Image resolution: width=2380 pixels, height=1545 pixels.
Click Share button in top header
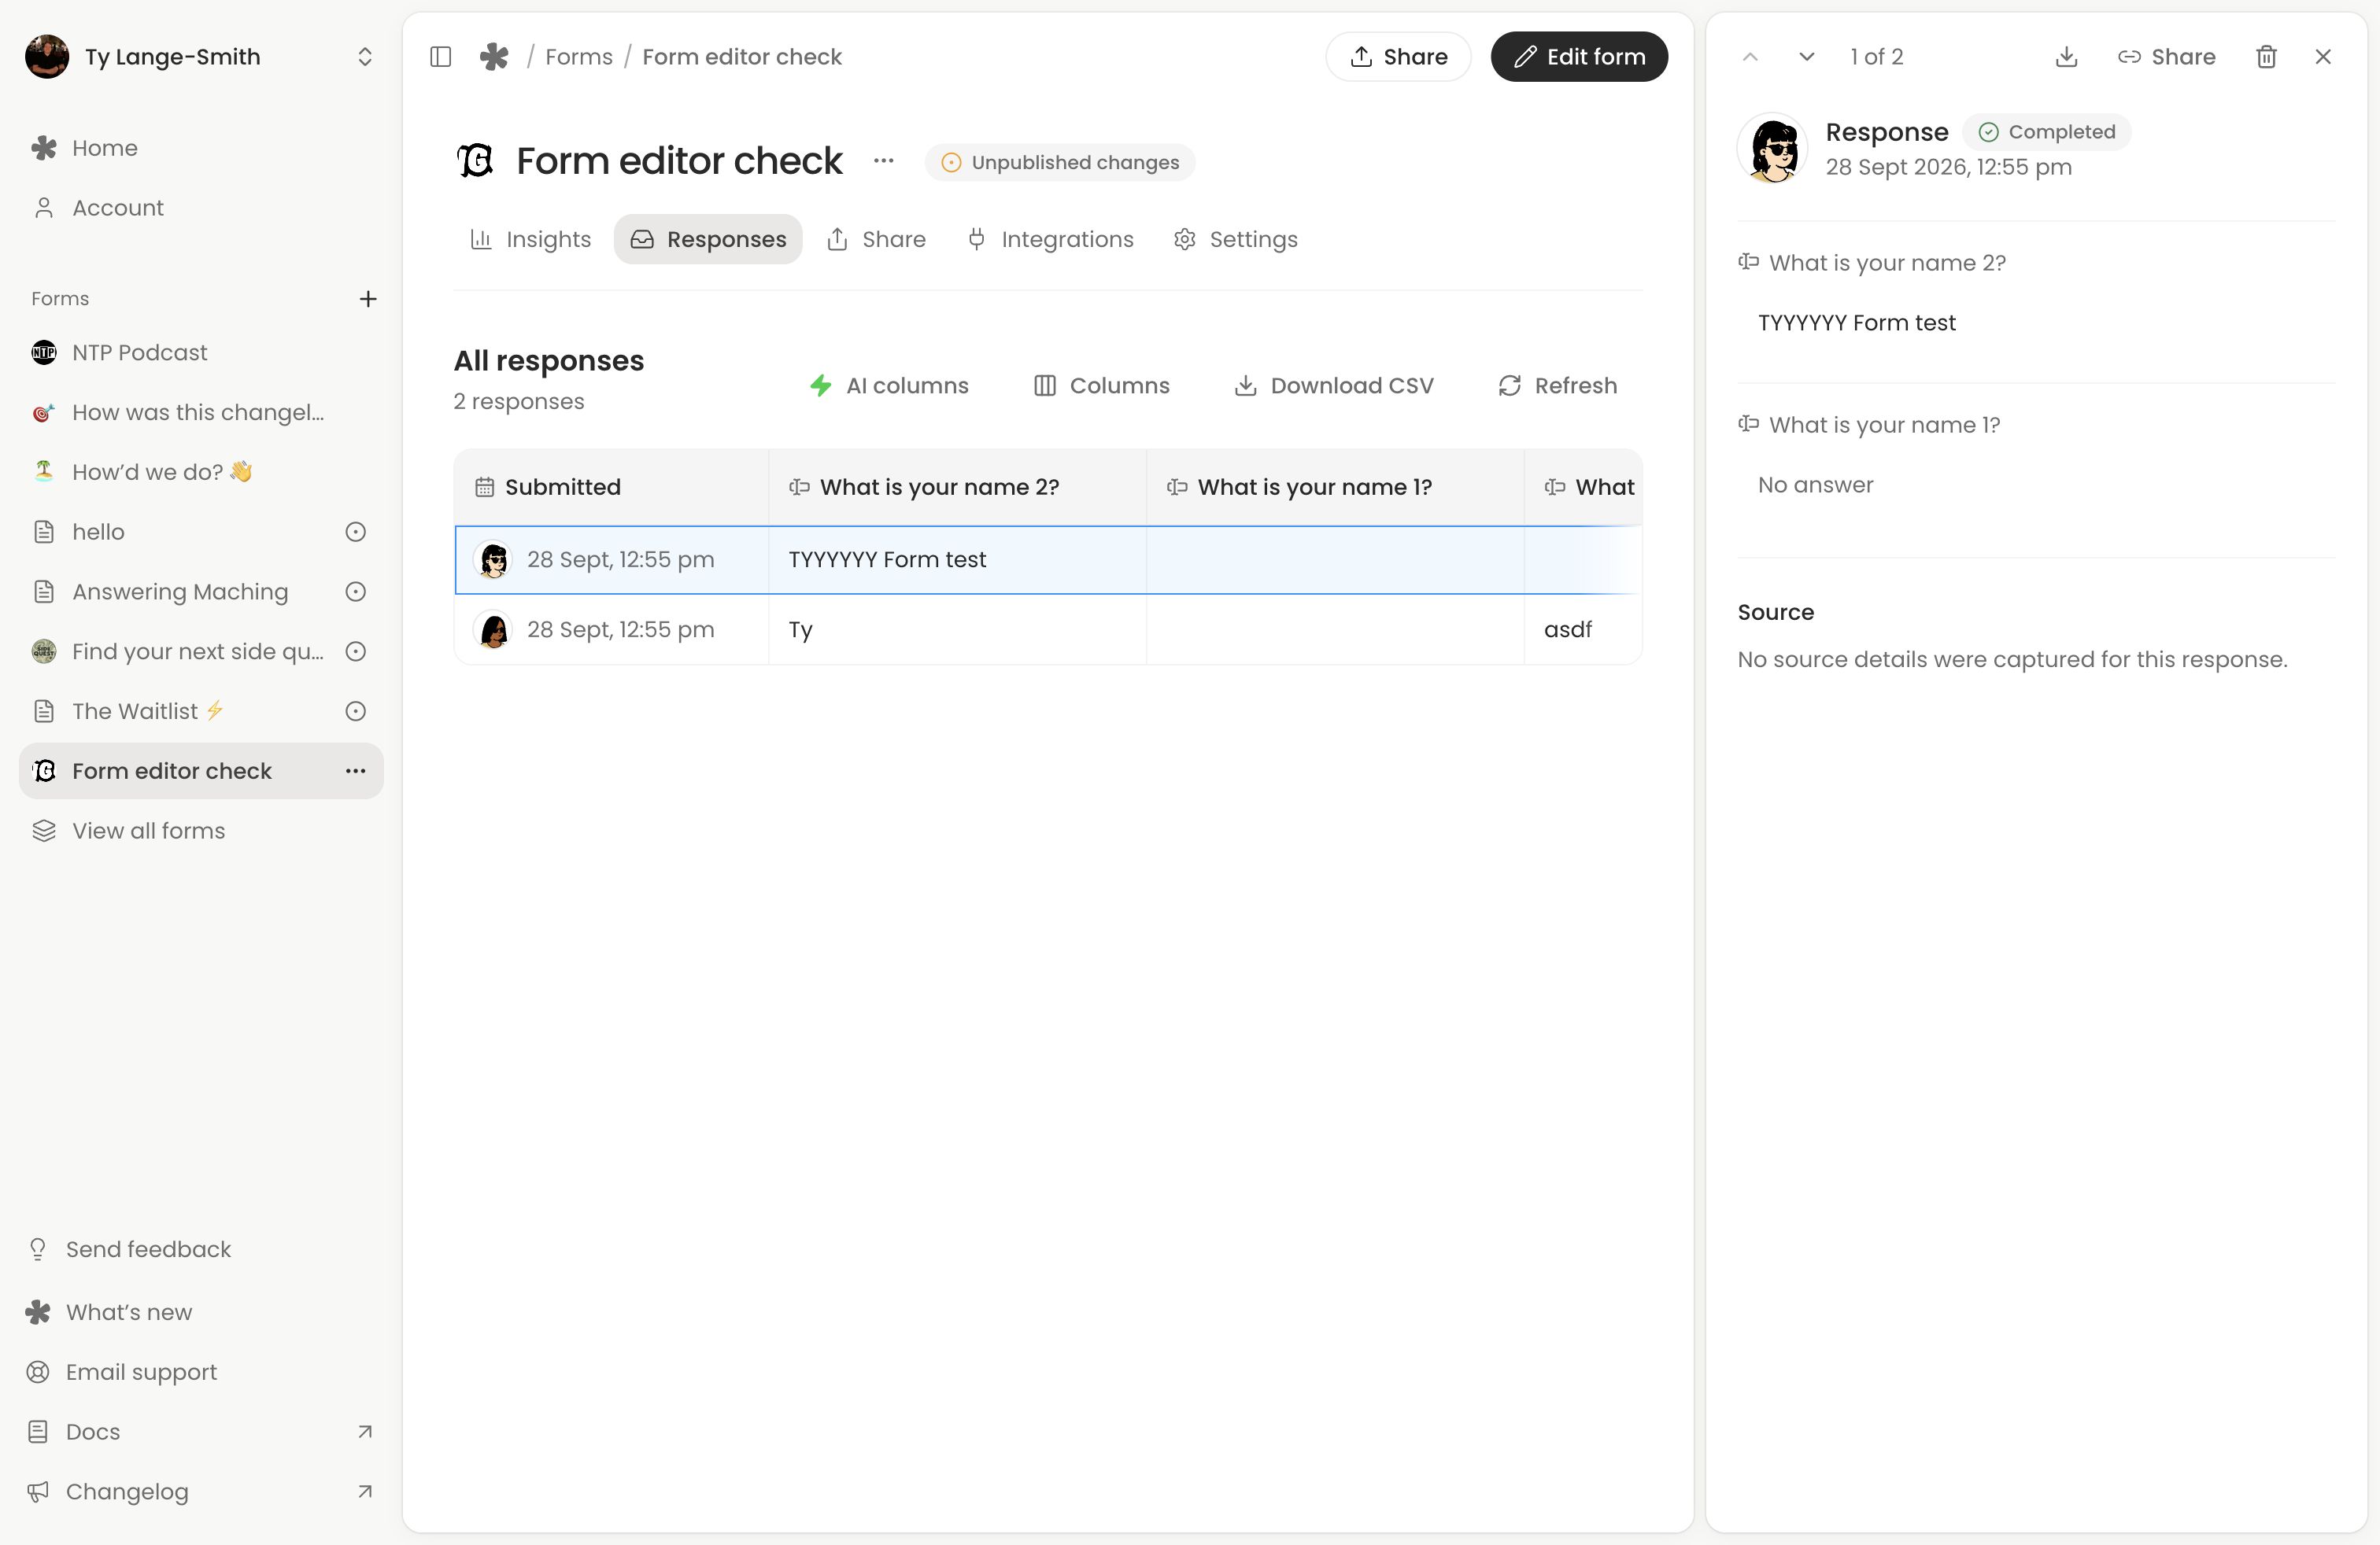1398,57
